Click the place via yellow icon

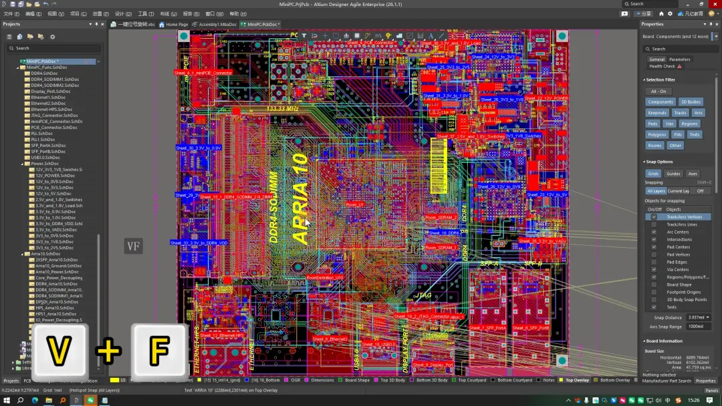pos(388,35)
